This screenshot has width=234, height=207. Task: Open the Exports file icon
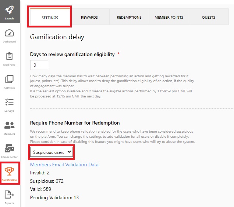coord(9,195)
